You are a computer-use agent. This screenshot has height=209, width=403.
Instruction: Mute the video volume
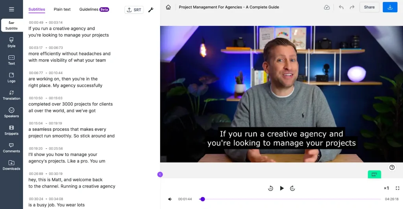(170, 199)
